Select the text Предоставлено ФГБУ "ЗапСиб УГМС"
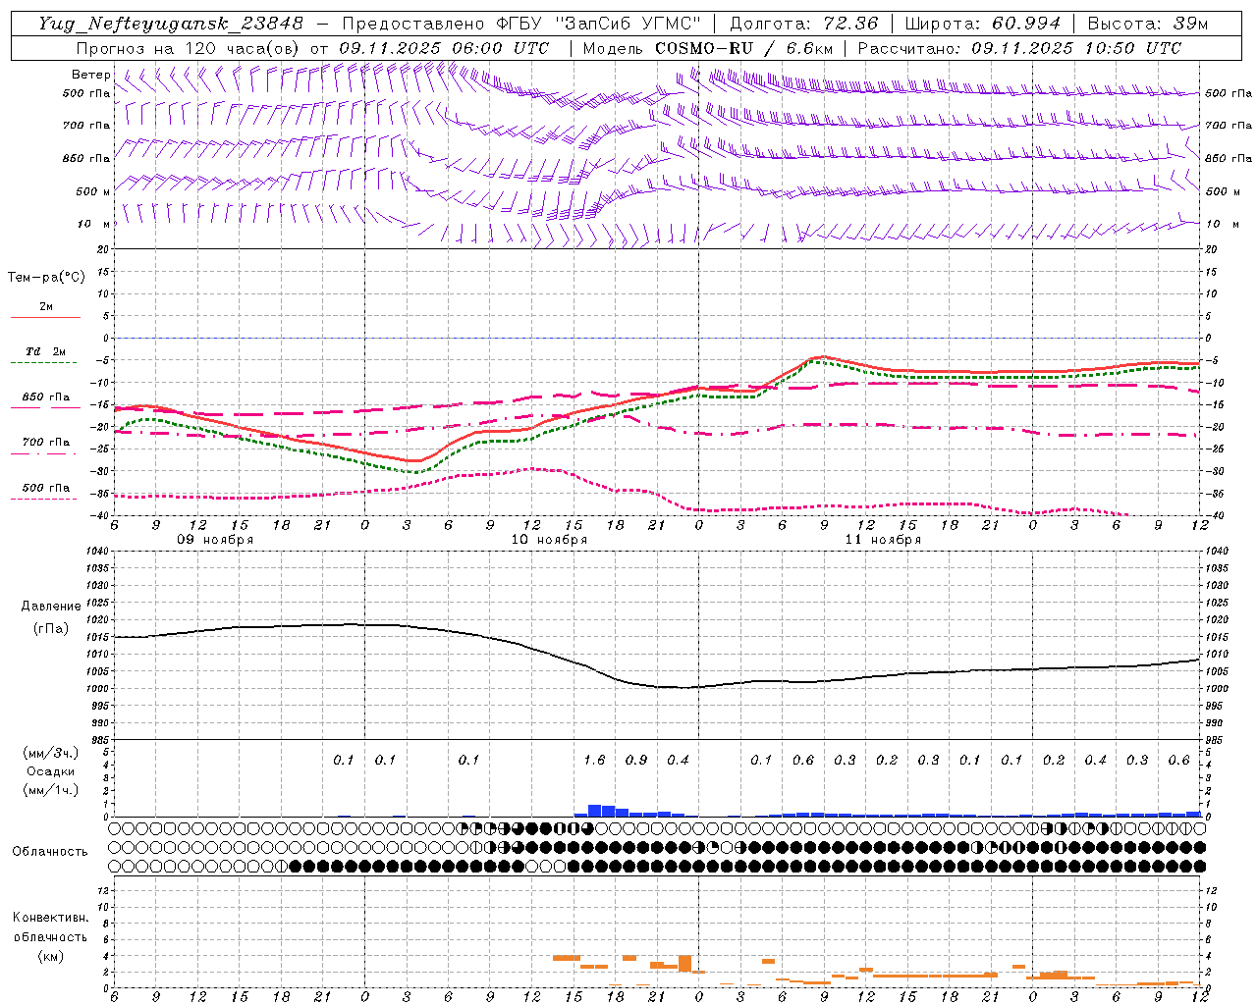The width and height of the screenshot is (1257, 1005). pos(520,24)
